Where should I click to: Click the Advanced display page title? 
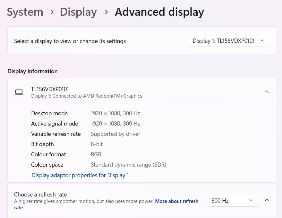coord(159,12)
